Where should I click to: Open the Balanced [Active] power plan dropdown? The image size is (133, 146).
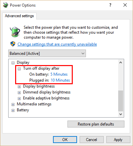(x=47, y=54)
